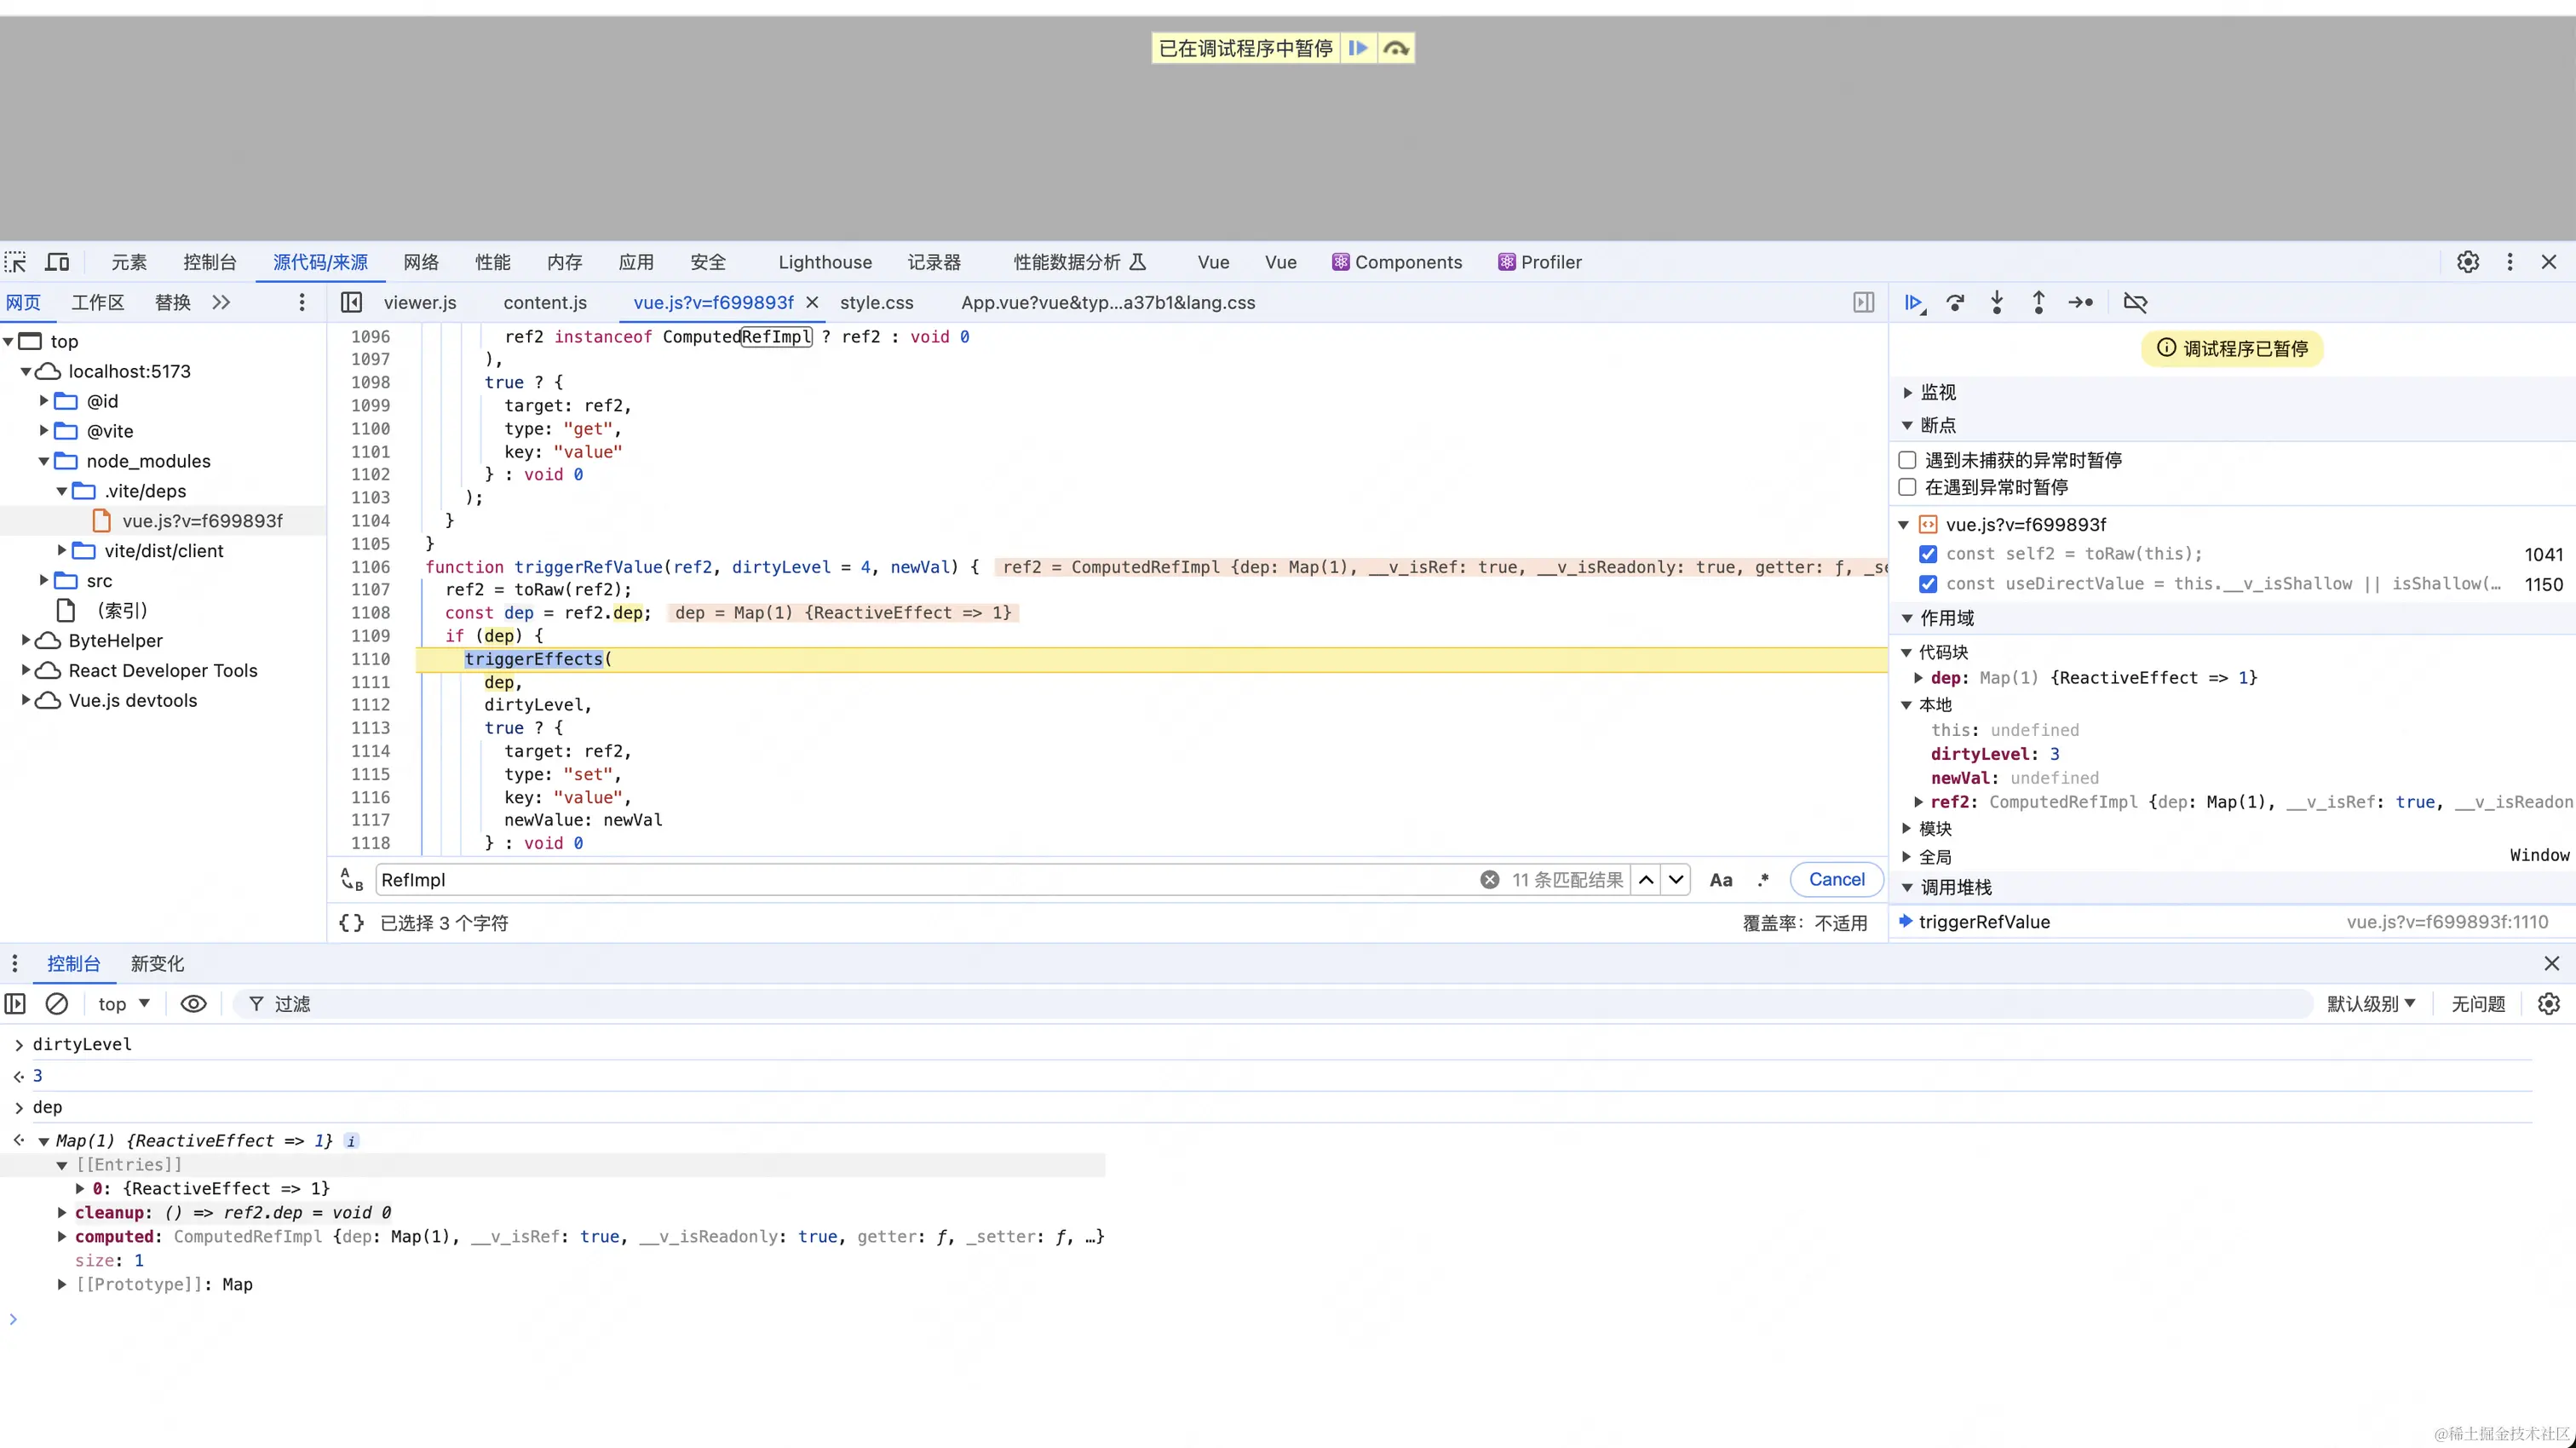Screen dimensions: 2576x1448
Task: Open live expression eye icon in console
Action: (193, 1003)
